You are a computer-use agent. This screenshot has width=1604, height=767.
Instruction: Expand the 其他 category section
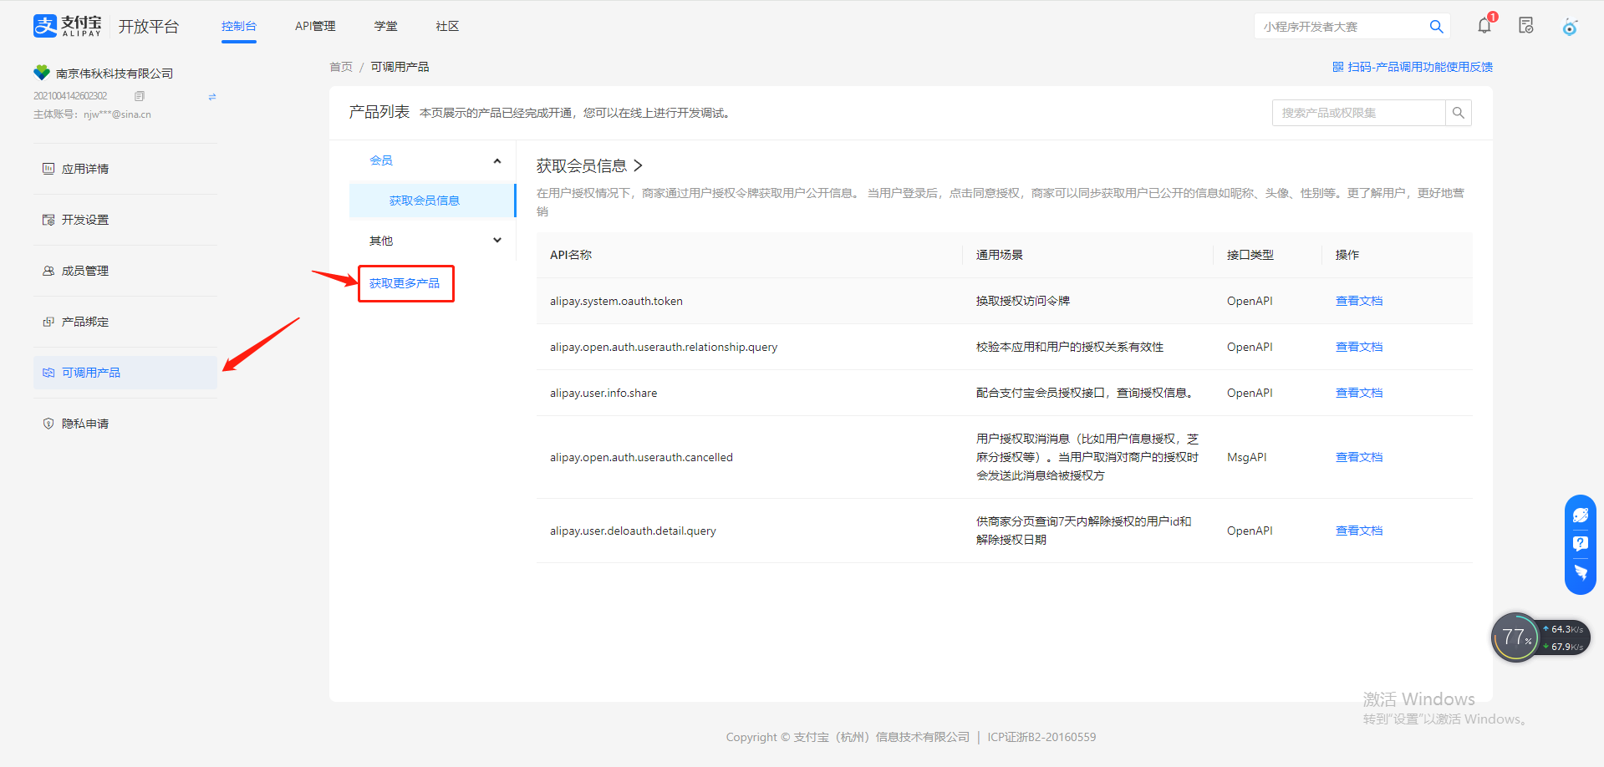(x=497, y=241)
